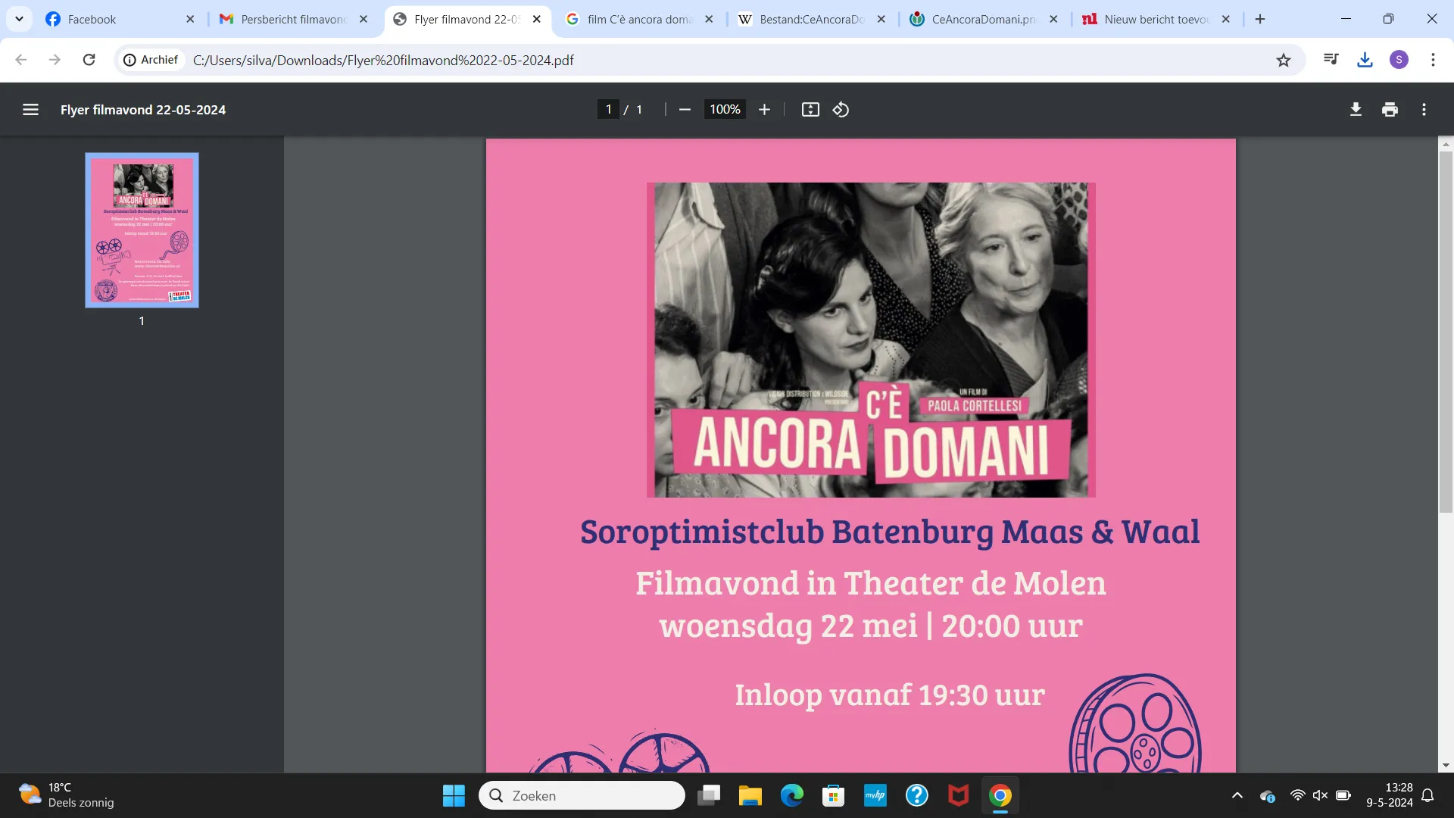Open McAfee app from taskbar
This screenshot has height=818, width=1454.
[959, 795]
